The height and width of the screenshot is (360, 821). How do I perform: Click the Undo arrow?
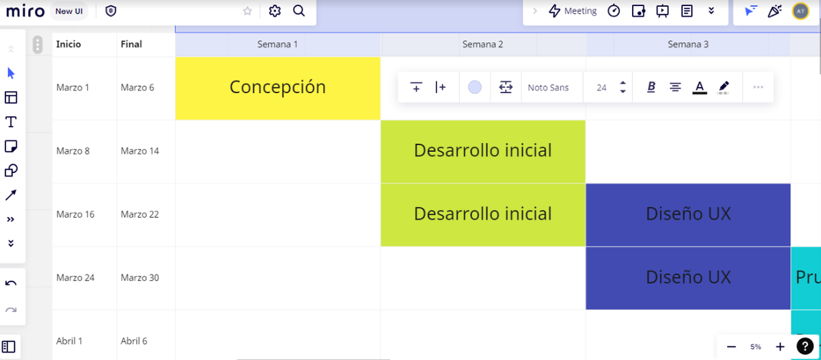(11, 283)
